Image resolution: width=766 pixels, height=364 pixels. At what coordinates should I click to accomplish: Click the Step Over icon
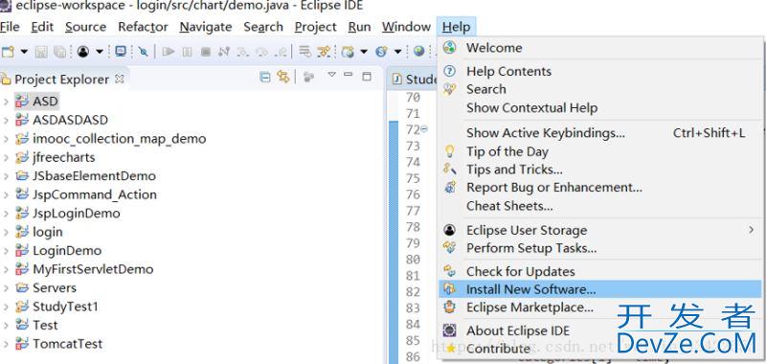262,52
